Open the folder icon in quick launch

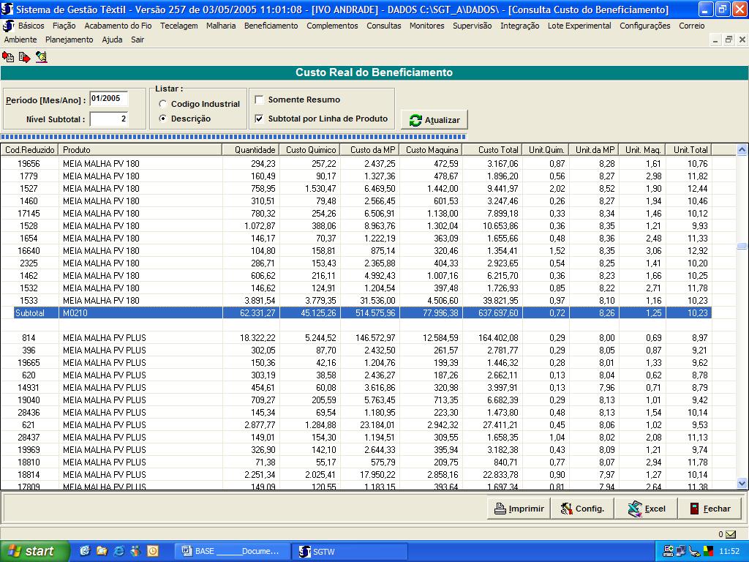[102, 551]
